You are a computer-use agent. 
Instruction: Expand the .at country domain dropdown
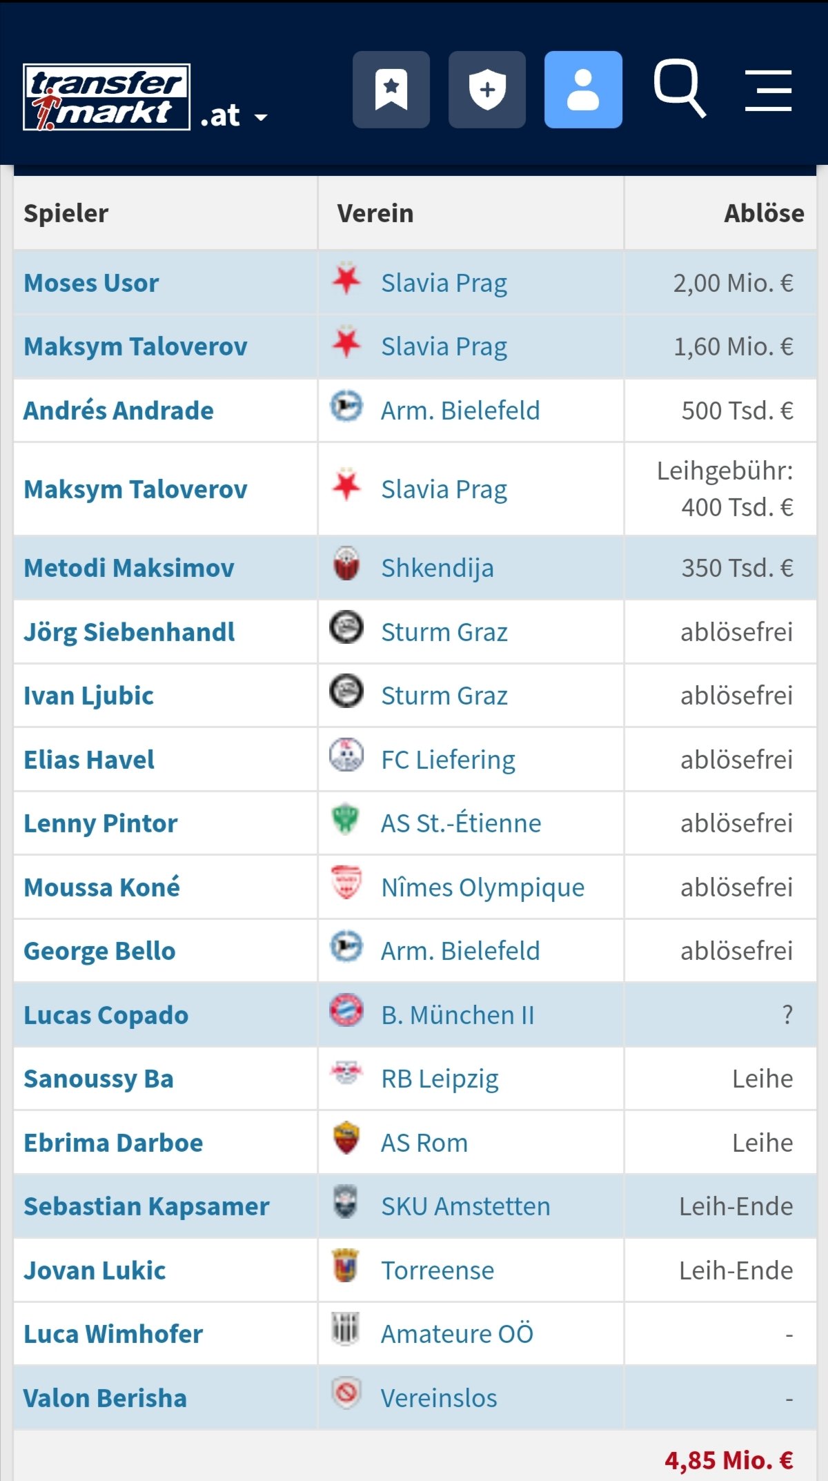234,115
